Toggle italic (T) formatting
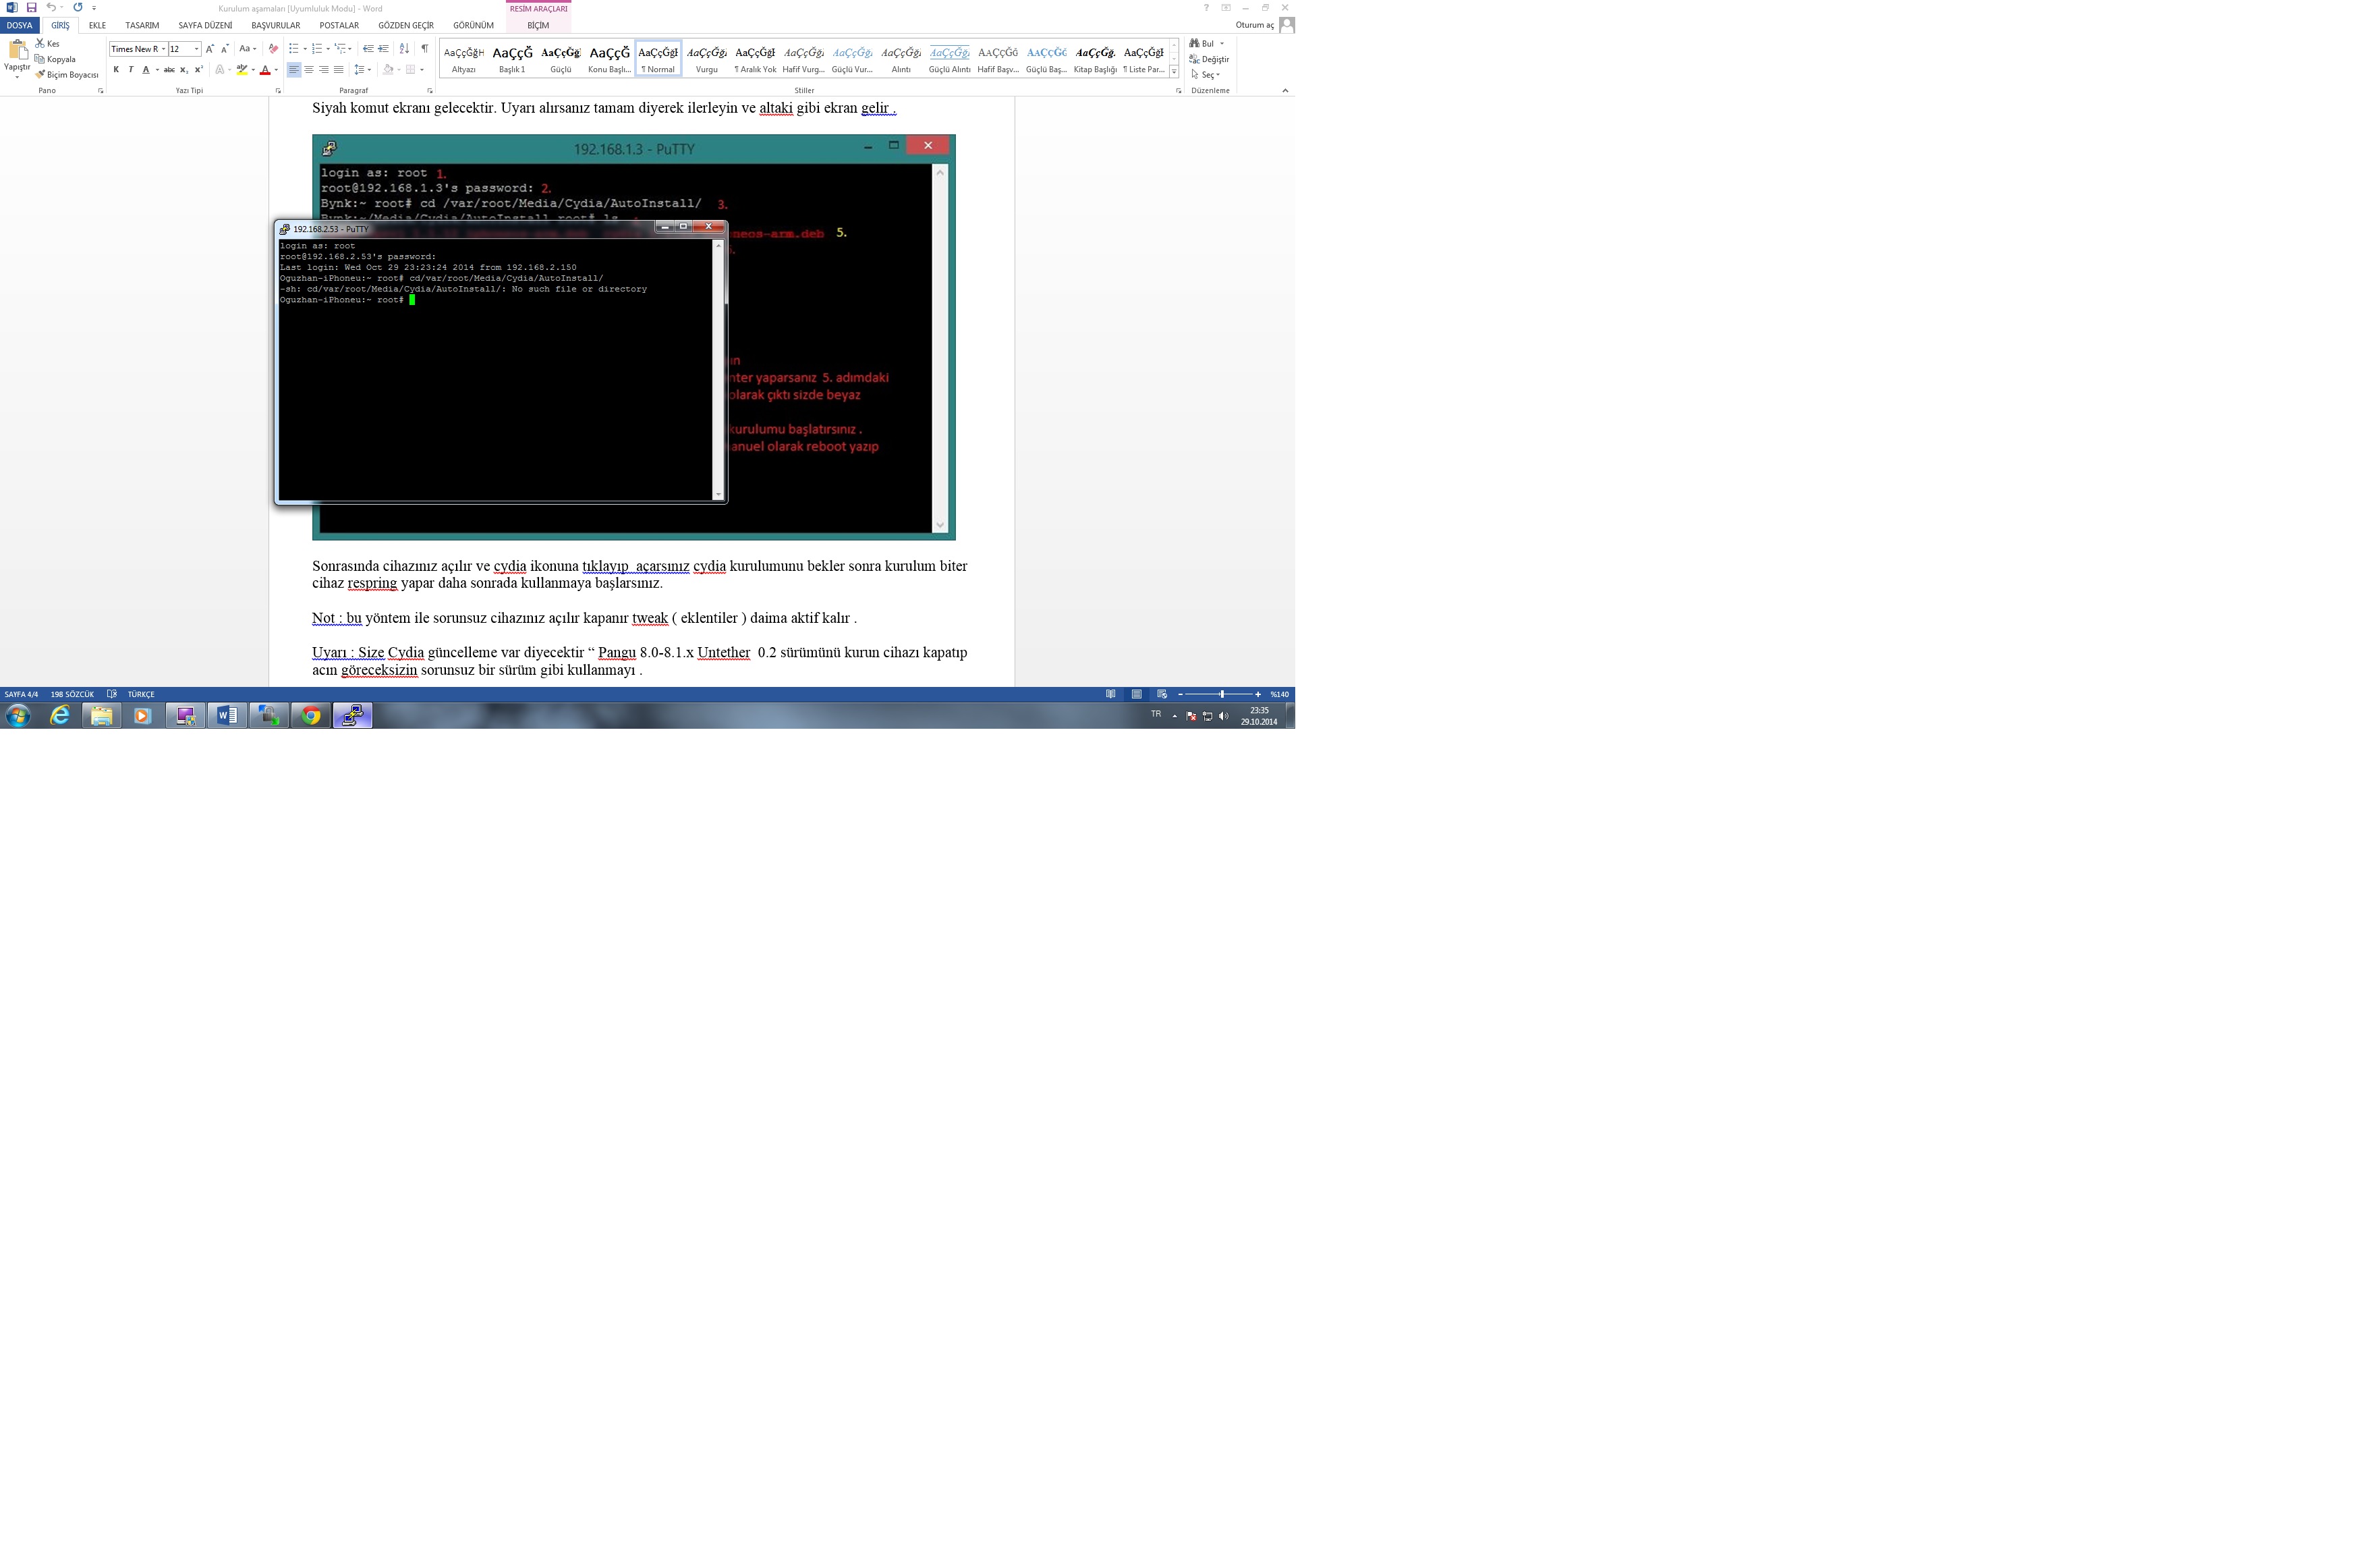Image resolution: width=2380 pixels, height=1552 pixels. (x=131, y=70)
